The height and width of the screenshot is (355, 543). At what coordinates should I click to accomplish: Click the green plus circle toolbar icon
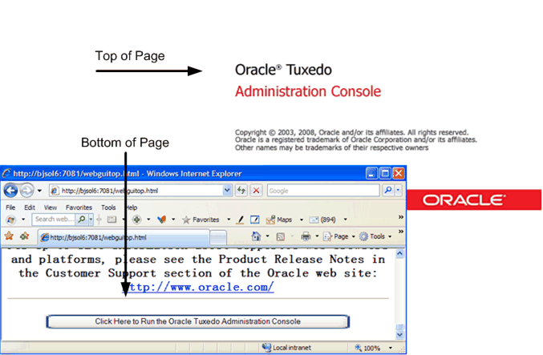click(x=137, y=220)
